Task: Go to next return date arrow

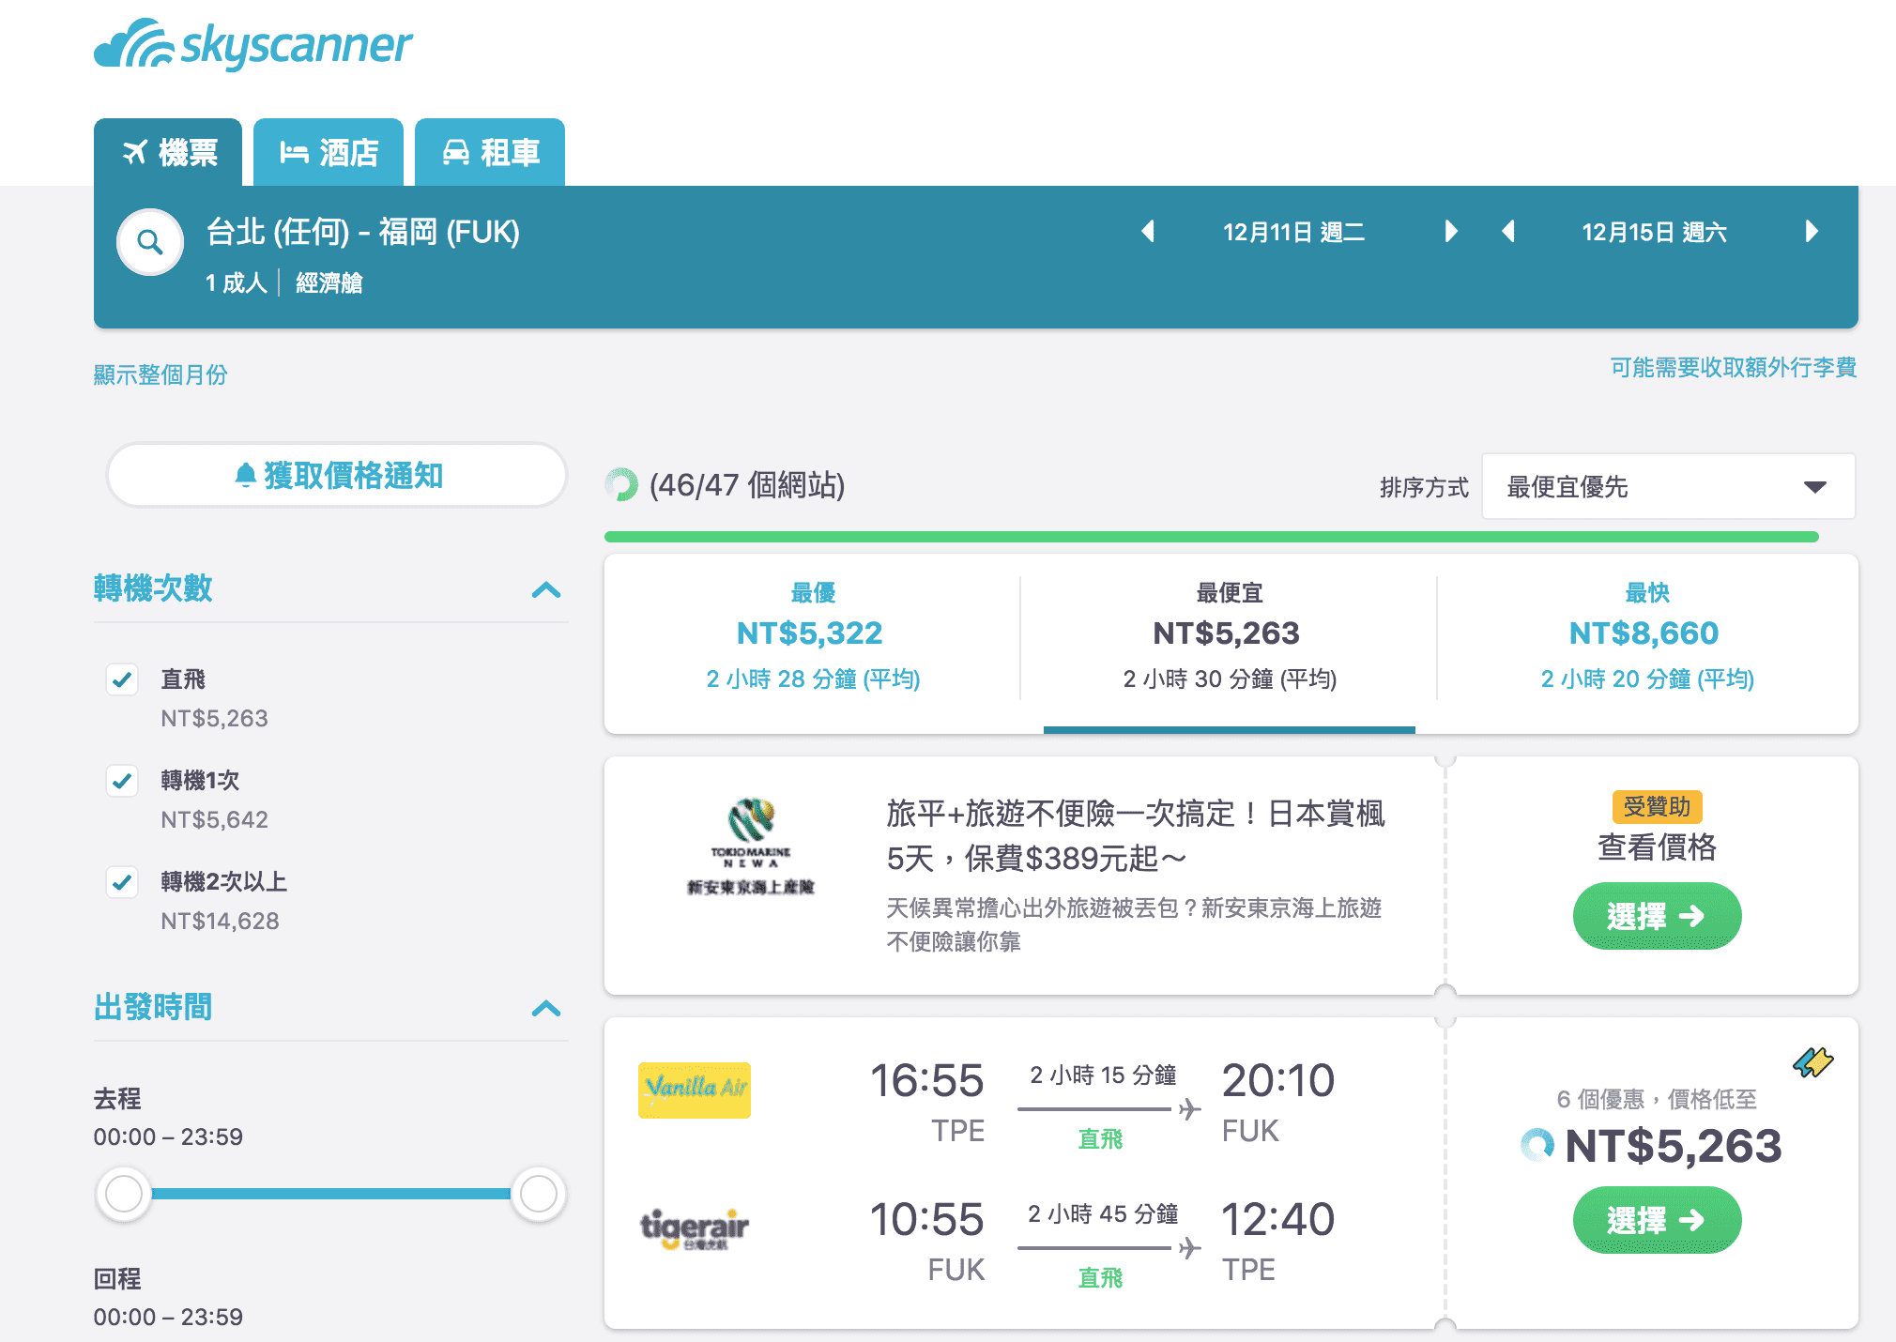Action: pyautogui.click(x=1812, y=232)
